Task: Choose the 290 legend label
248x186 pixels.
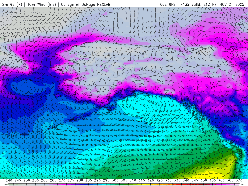Action: pos(97,180)
